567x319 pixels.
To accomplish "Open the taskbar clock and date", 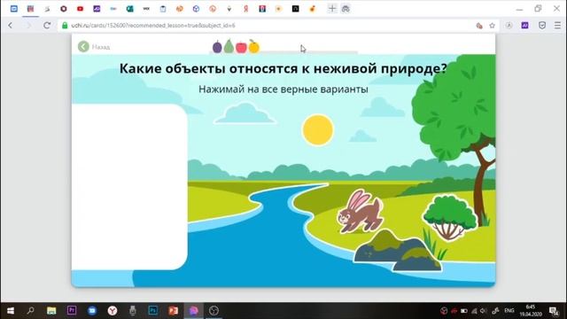I will [x=531, y=311].
